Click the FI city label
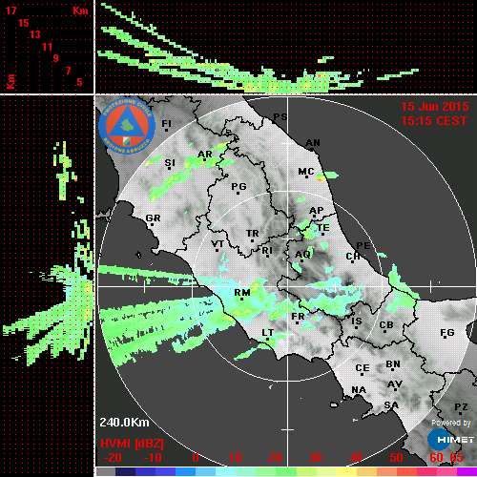The image size is (477, 477). pos(166,123)
